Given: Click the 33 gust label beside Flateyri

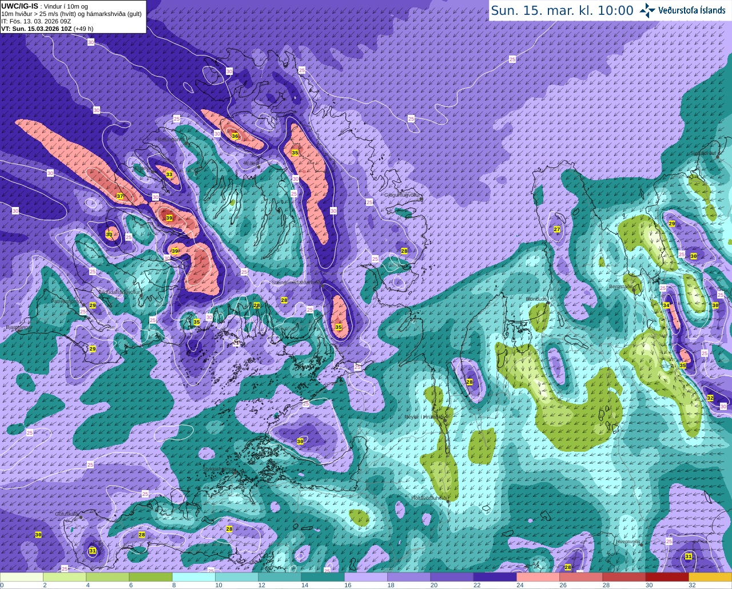Looking at the screenshot, I should (x=169, y=174).
